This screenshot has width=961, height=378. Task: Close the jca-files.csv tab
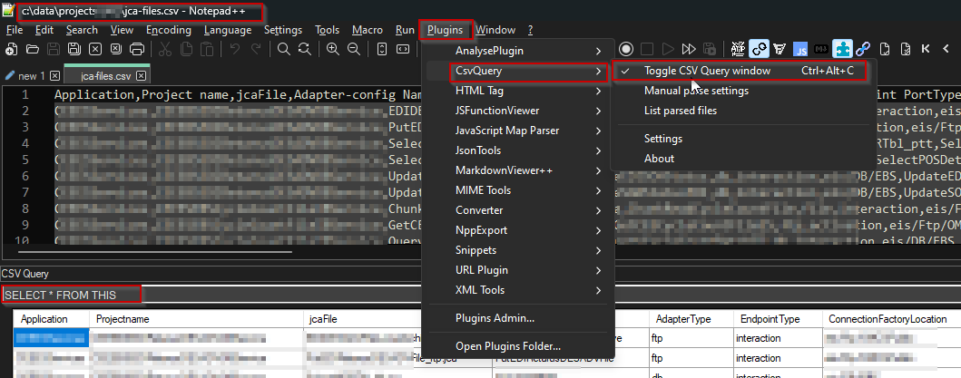coord(141,76)
